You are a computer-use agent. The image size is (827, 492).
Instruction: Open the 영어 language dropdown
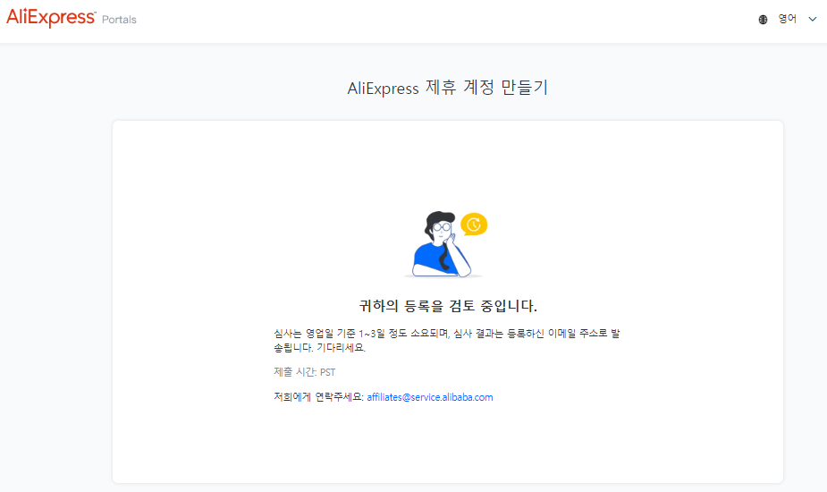(788, 19)
